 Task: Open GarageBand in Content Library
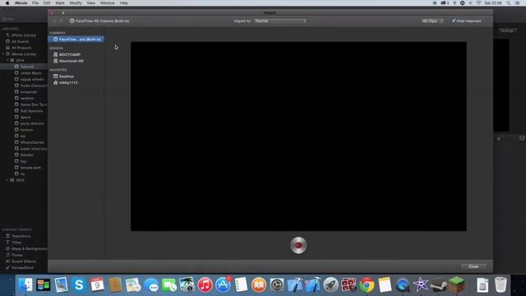[x=22, y=268]
